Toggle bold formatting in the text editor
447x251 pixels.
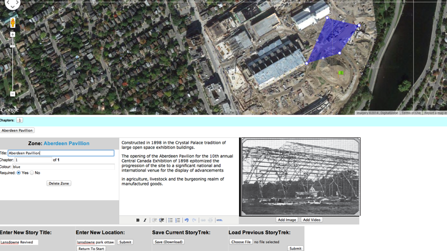pyautogui.click(x=138, y=220)
